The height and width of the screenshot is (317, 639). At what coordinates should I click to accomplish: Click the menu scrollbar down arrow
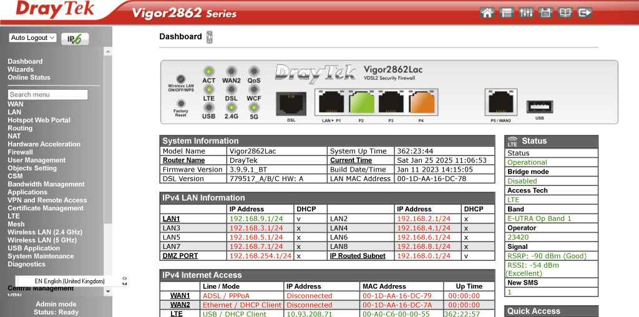[x=108, y=291]
